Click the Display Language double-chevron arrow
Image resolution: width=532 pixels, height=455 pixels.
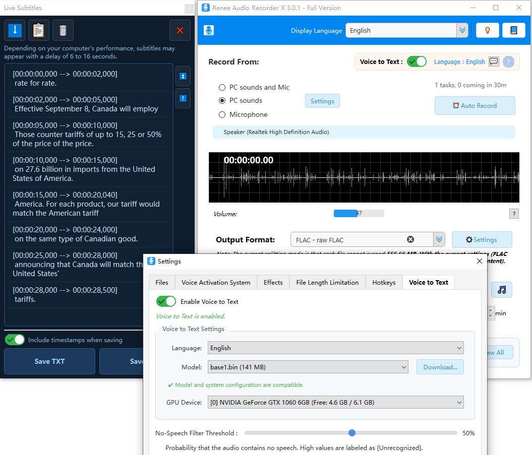[462, 31]
